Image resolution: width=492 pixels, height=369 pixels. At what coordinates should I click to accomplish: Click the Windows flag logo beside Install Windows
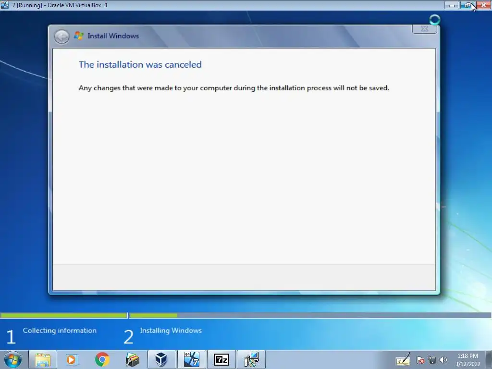79,36
